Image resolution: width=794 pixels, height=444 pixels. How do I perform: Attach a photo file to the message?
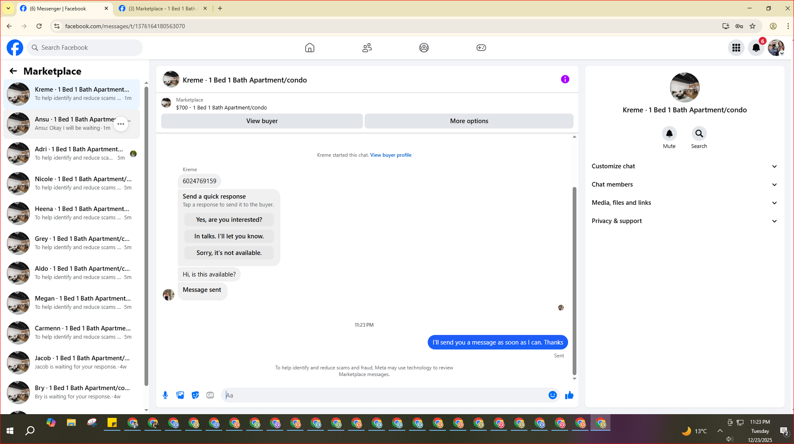(180, 395)
